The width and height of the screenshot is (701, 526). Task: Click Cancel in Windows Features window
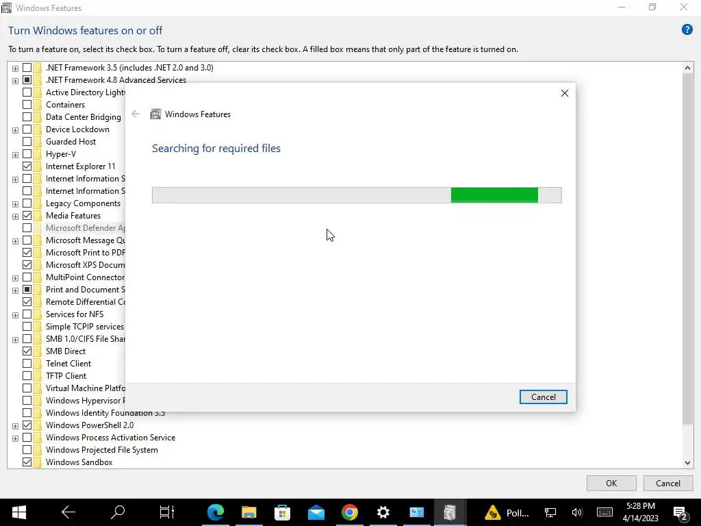click(x=667, y=483)
